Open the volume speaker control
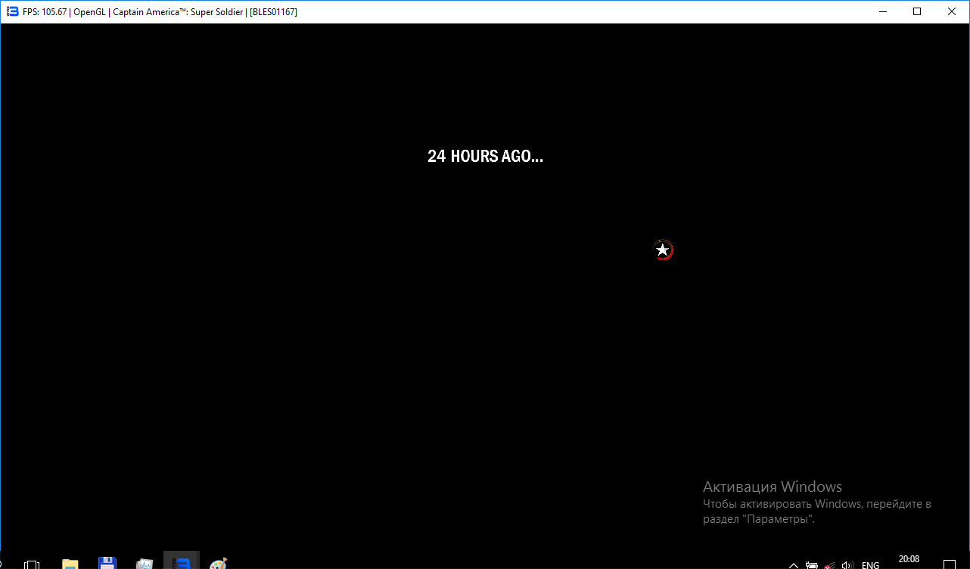 [x=848, y=565]
